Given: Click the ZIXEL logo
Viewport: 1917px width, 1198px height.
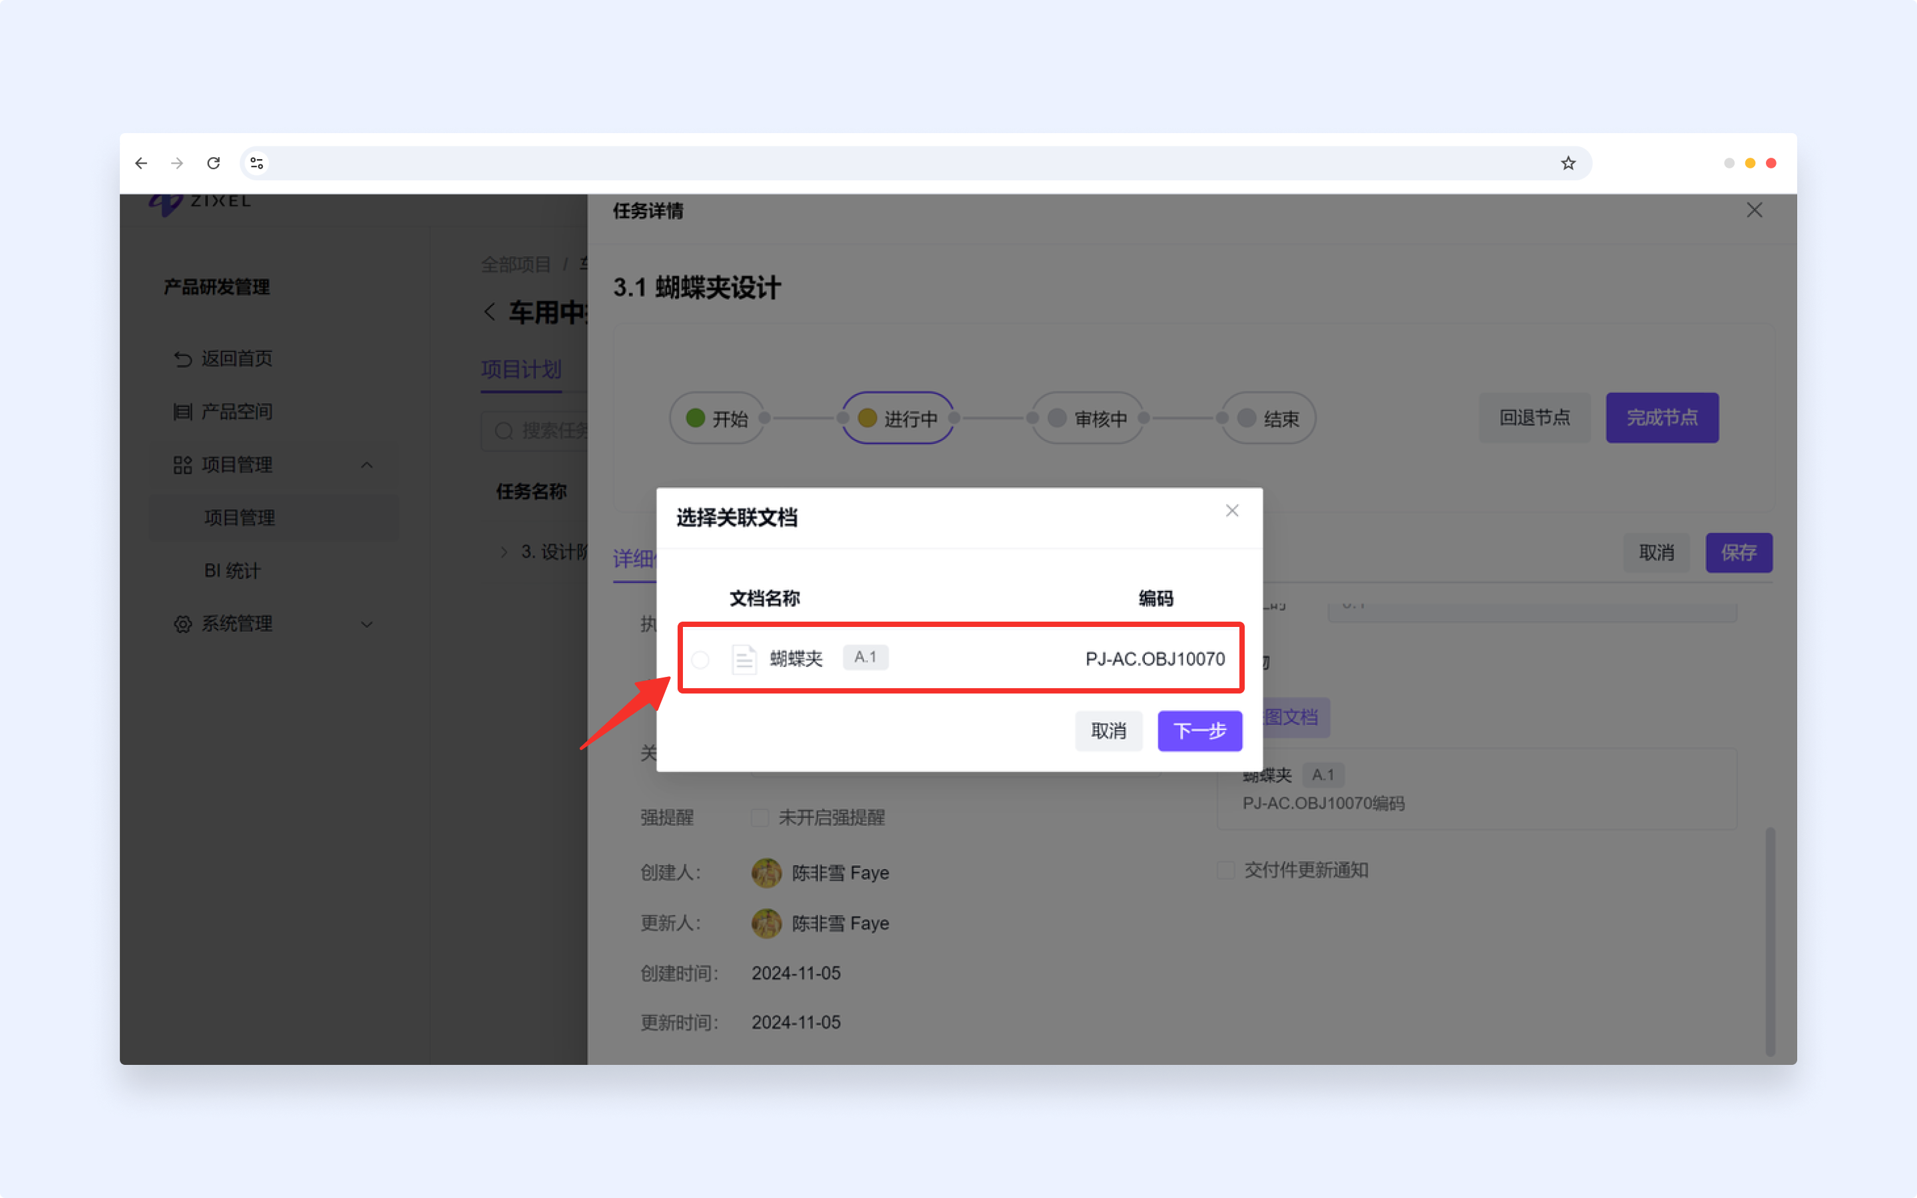Looking at the screenshot, I should click(200, 202).
